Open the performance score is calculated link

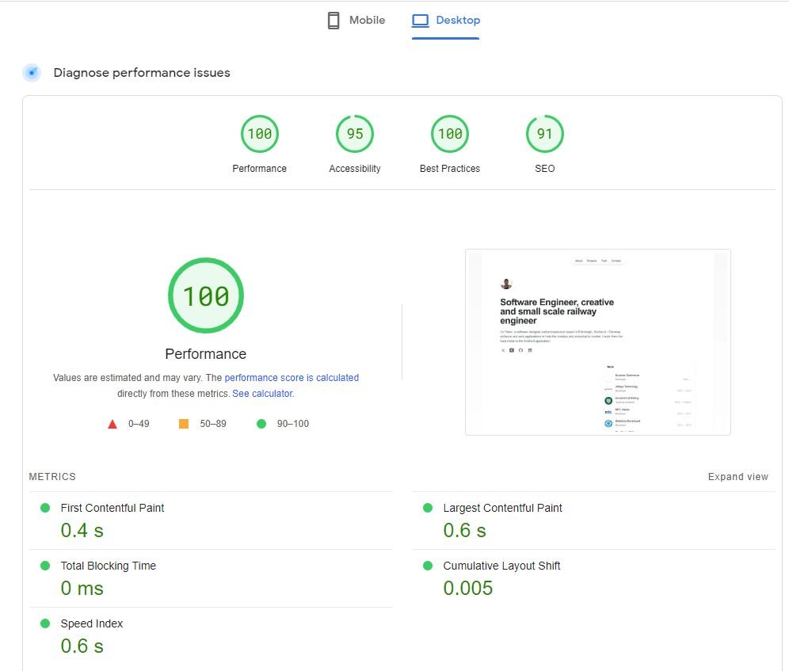(x=292, y=378)
